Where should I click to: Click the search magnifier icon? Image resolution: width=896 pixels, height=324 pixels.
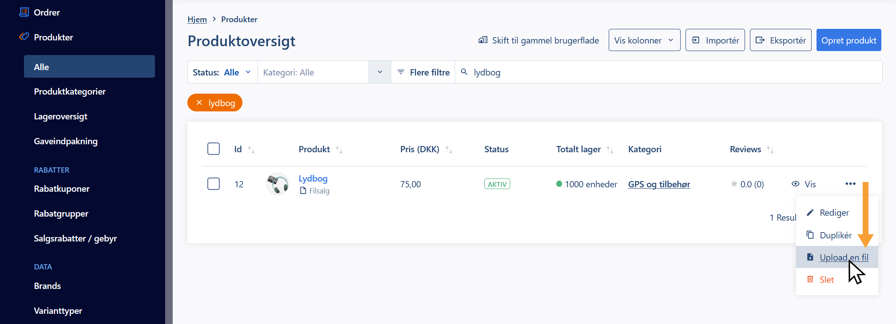pyautogui.click(x=464, y=72)
